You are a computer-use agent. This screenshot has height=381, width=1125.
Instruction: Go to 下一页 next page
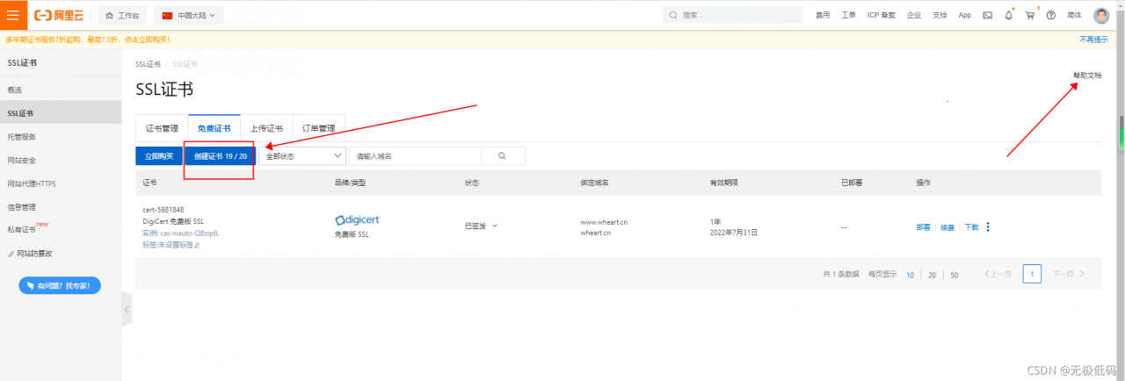(1069, 274)
